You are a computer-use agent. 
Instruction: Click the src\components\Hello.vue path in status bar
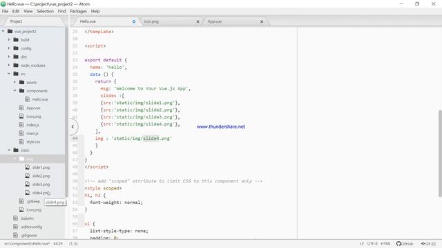(x=27, y=243)
